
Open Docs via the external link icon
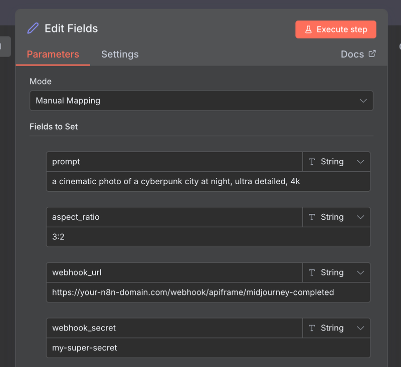(373, 54)
